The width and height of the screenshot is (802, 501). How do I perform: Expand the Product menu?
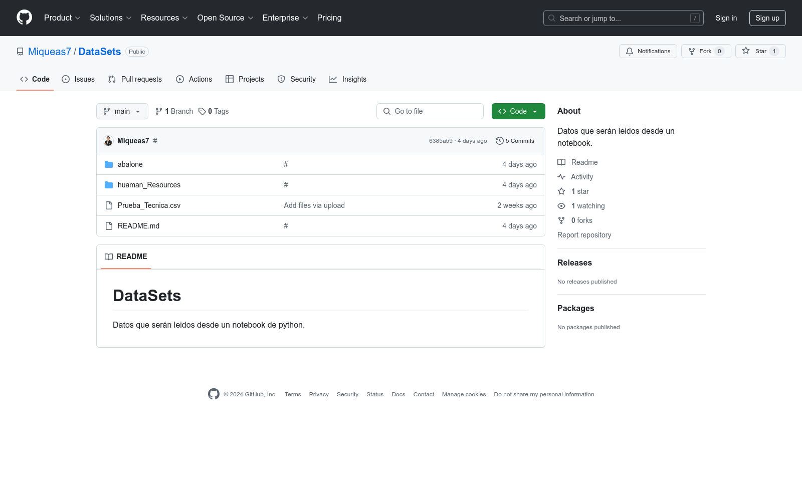(62, 18)
